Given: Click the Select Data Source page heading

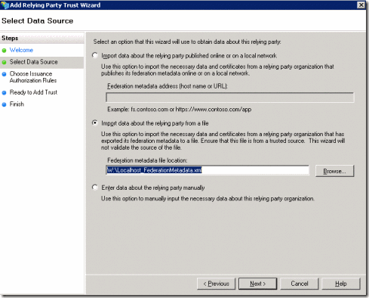Looking at the screenshot, I should (x=38, y=20).
